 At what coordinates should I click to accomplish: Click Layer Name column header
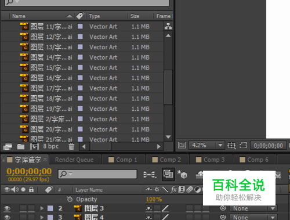89,190
